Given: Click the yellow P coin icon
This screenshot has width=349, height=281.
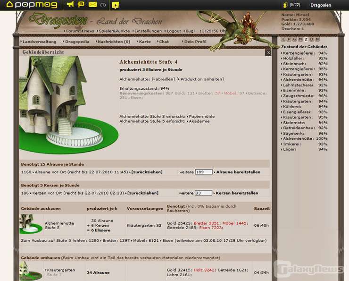Looking at the screenshot, I should 81,4.
